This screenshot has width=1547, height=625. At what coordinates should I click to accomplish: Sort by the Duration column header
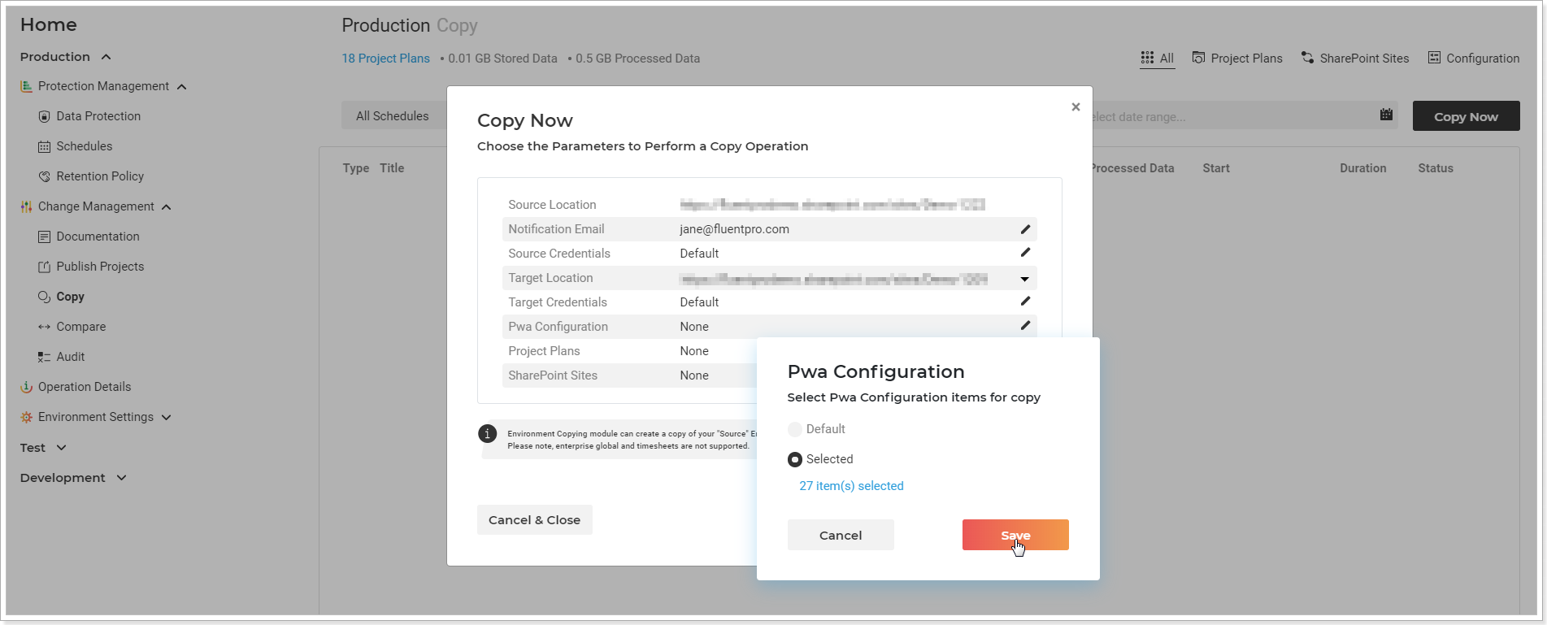(x=1363, y=168)
